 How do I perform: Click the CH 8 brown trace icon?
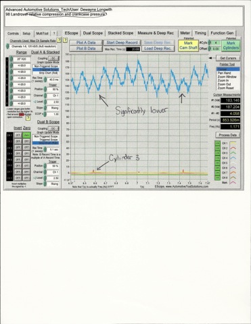point(233,178)
